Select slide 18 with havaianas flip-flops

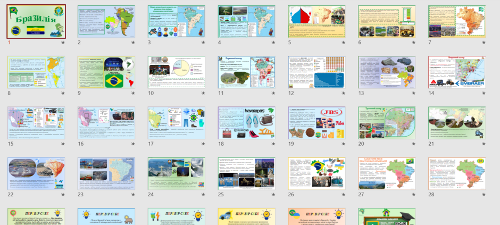pyautogui.click(x=246, y=123)
